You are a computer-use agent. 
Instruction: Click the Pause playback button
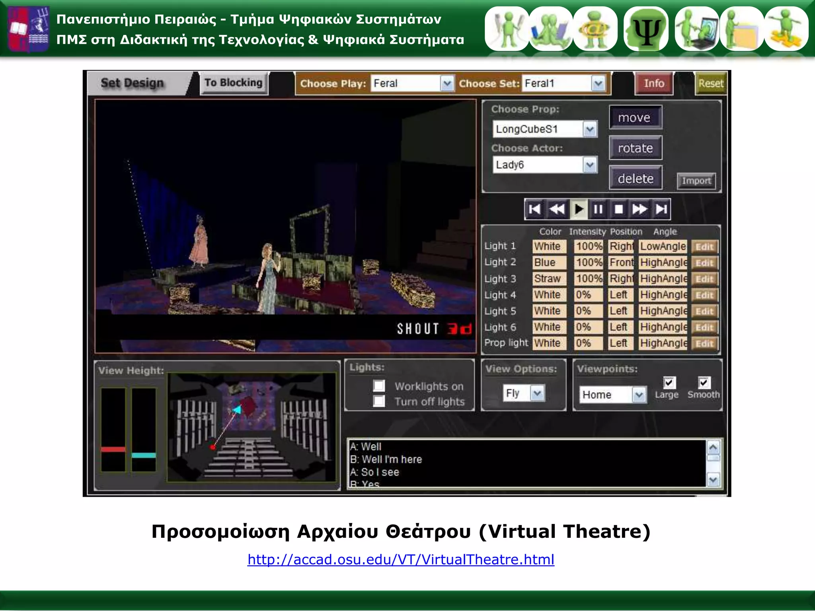click(x=598, y=209)
